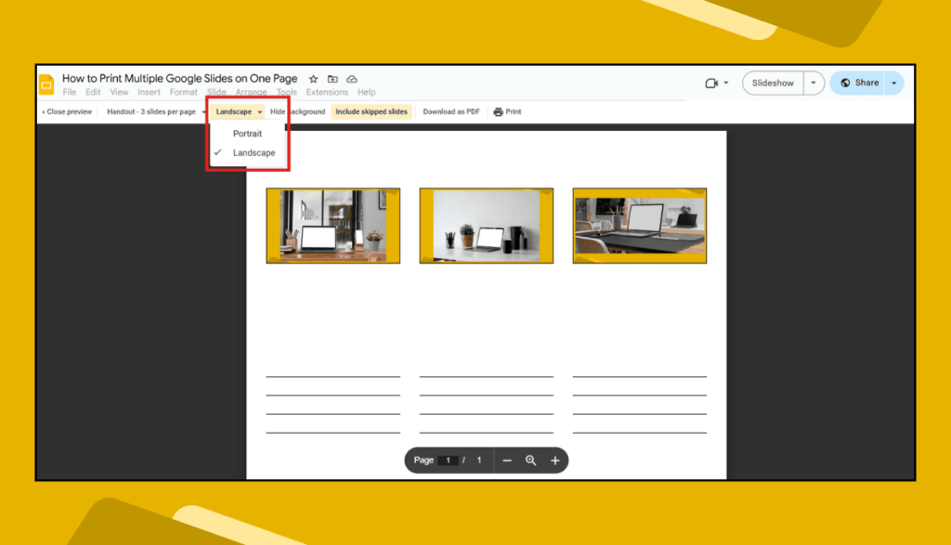
Task: Select the checked Landscape option
Action: 254,152
